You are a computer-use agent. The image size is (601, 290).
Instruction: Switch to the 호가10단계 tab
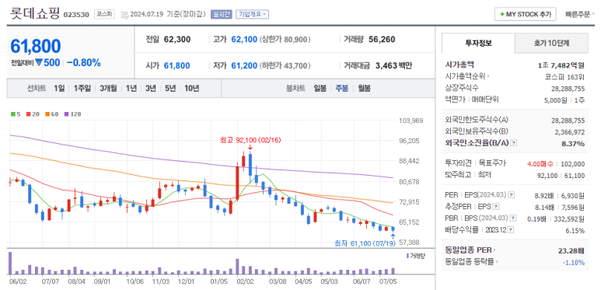click(x=551, y=44)
